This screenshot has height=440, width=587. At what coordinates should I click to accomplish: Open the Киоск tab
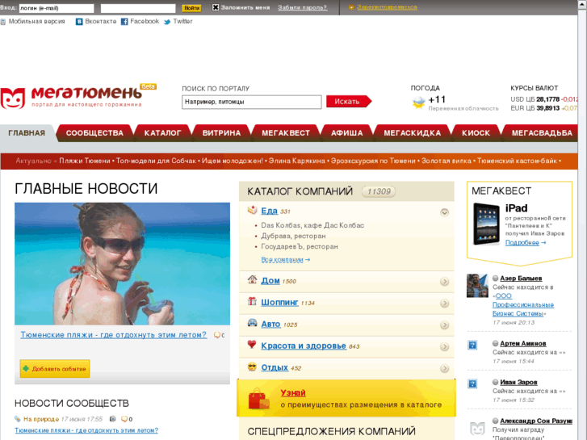(476, 133)
